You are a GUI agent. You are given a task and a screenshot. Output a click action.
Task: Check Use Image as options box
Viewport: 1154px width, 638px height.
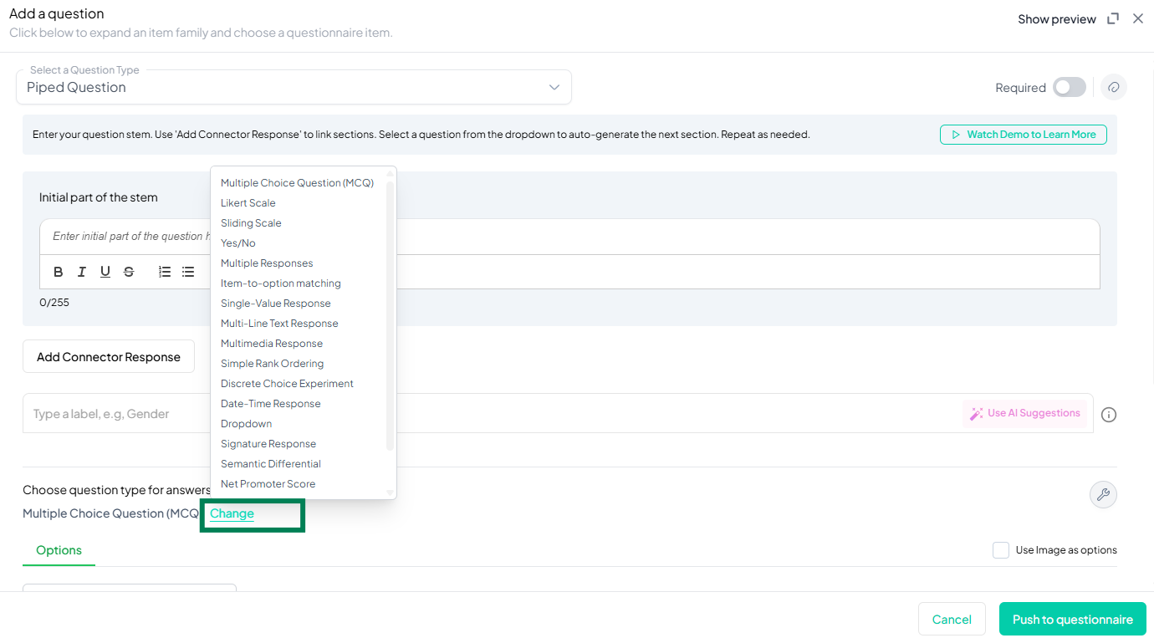[x=1000, y=550]
